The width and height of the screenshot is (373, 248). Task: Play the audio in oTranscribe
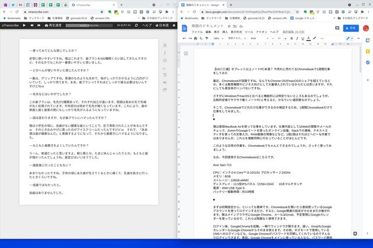click(24, 25)
